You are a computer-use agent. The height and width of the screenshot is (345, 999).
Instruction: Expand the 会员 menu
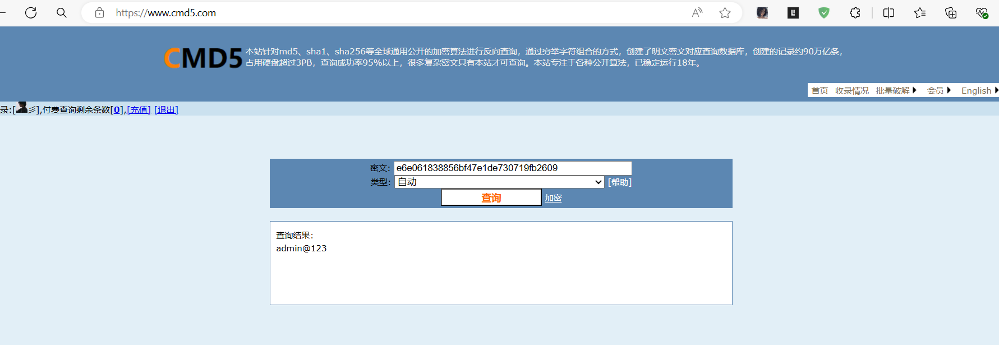click(938, 90)
